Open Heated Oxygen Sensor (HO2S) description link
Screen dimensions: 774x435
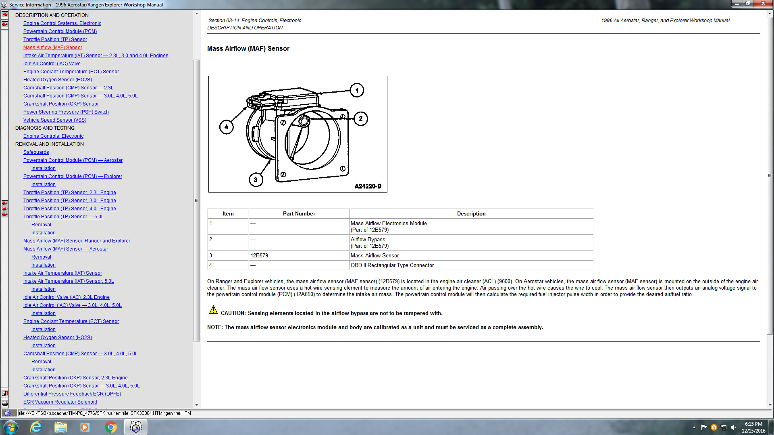click(58, 80)
